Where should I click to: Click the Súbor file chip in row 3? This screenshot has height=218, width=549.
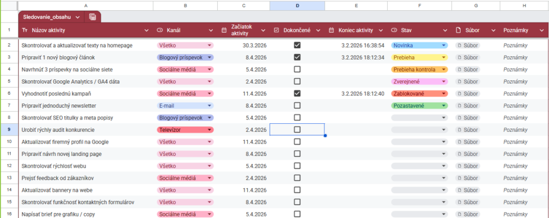pos(468,57)
